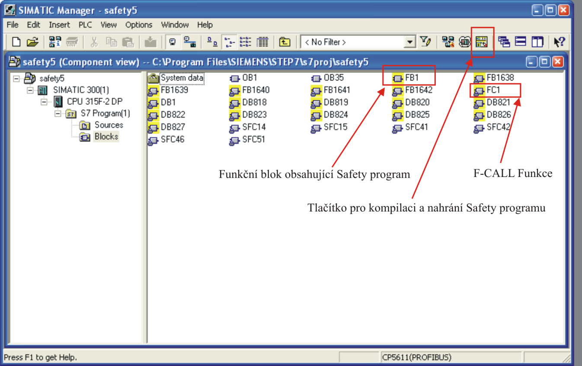Click the Up One Level icon

(284, 42)
